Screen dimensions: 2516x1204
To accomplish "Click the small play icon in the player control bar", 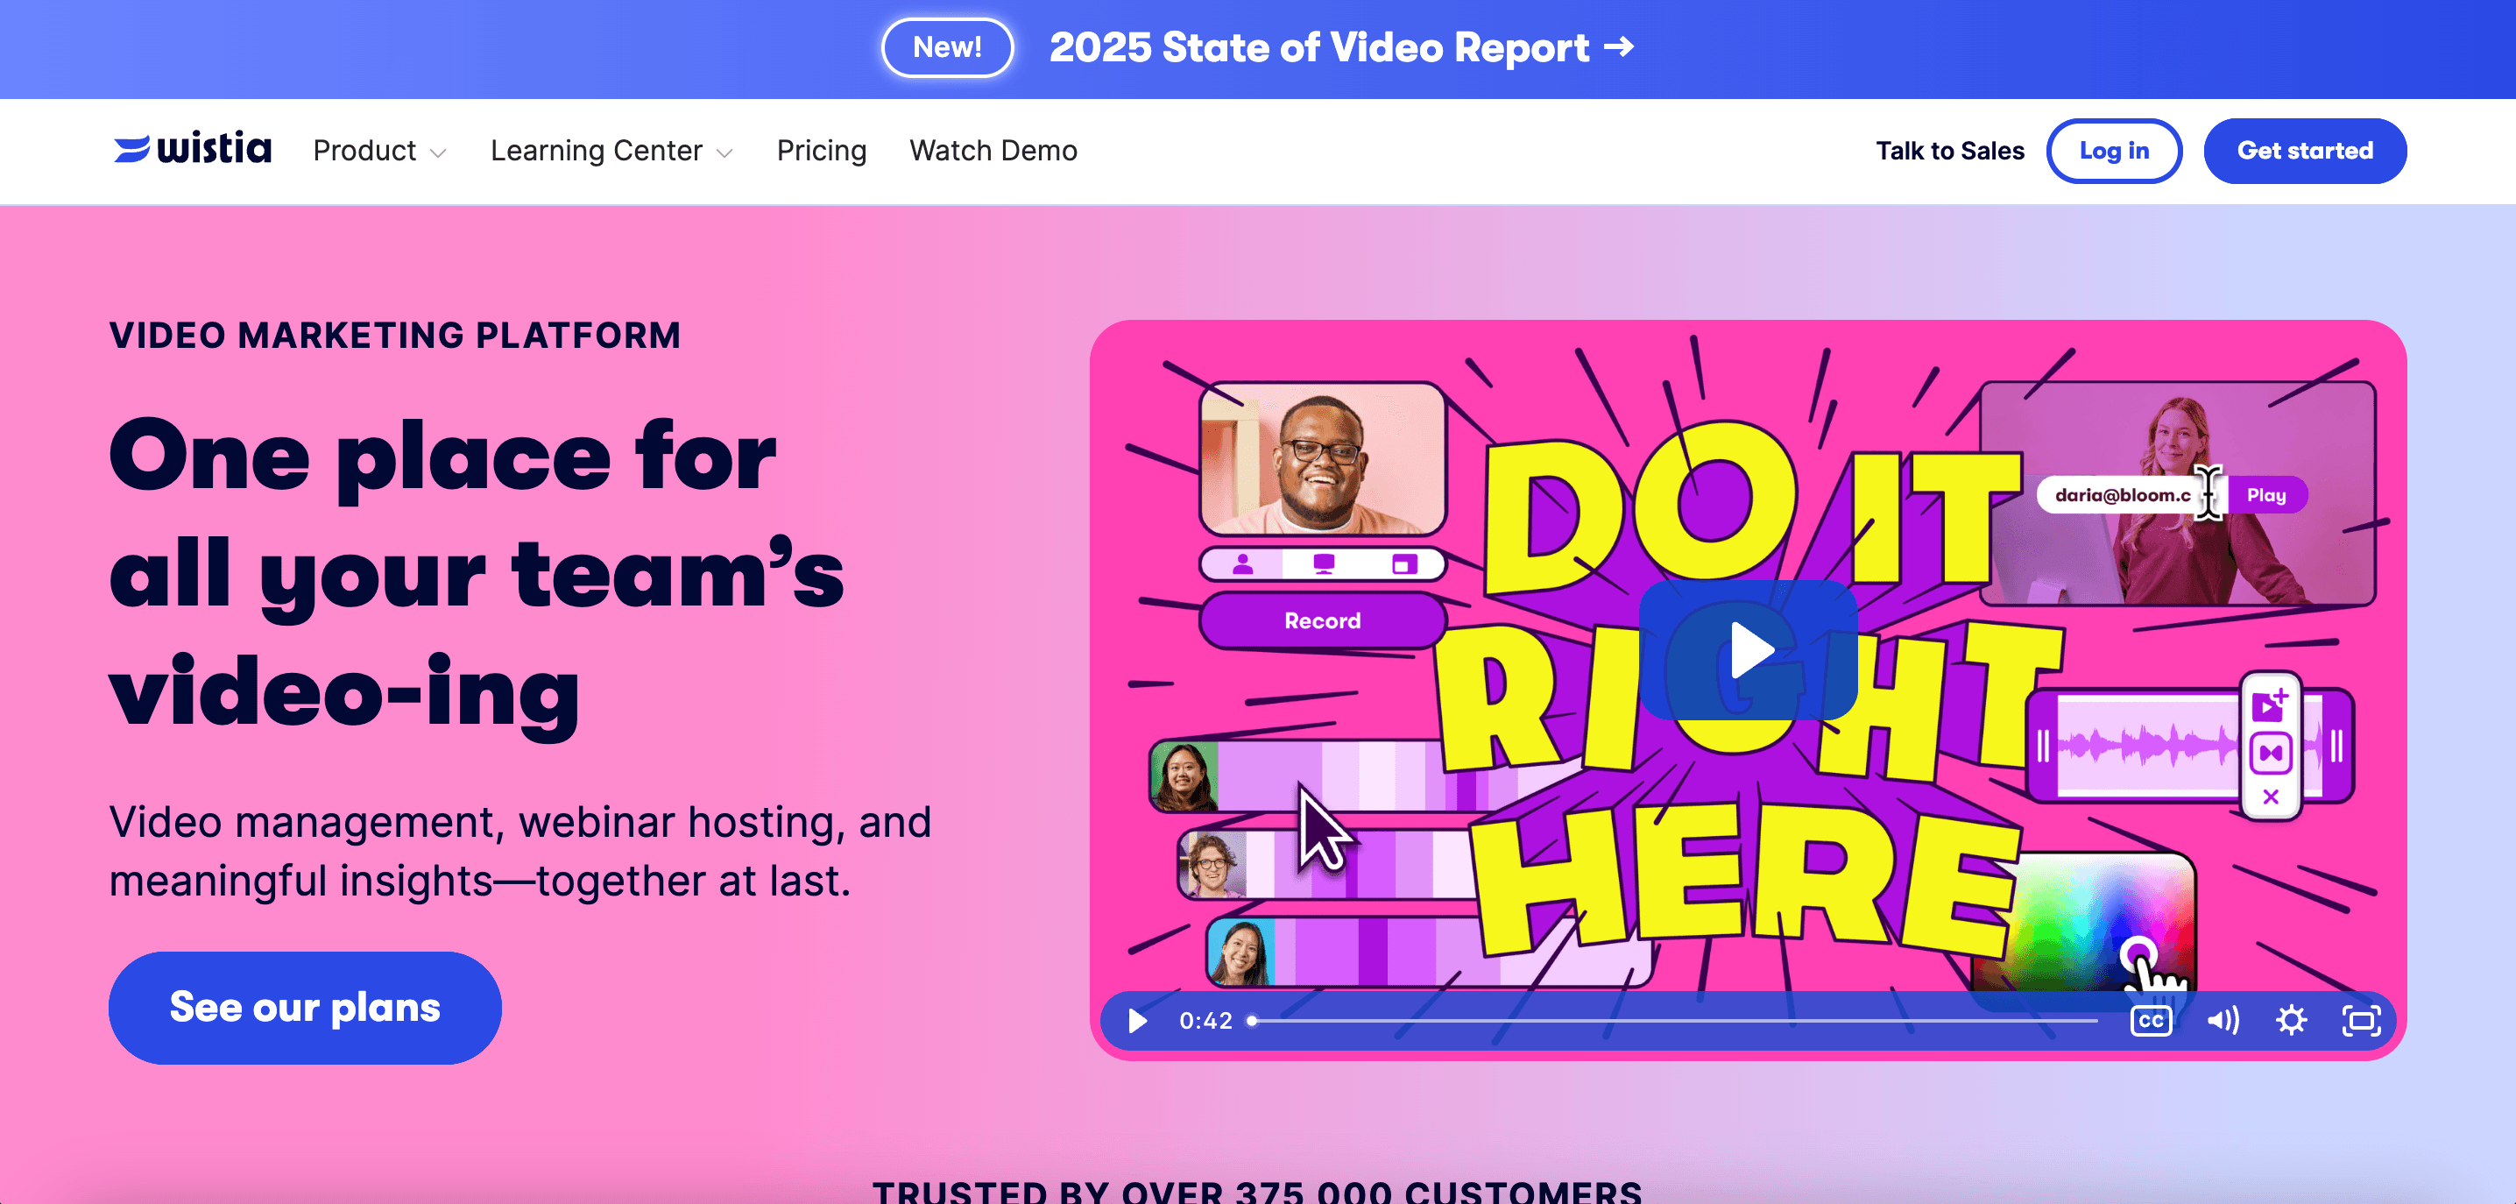I will coord(1137,1021).
